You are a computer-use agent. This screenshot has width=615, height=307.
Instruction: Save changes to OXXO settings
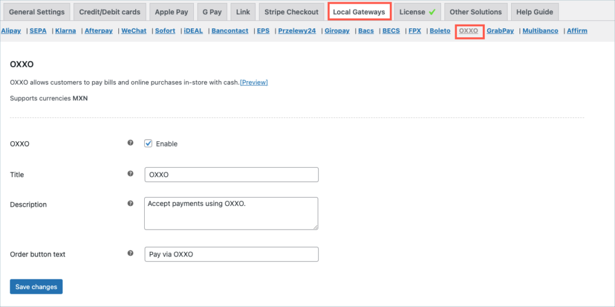tap(37, 287)
